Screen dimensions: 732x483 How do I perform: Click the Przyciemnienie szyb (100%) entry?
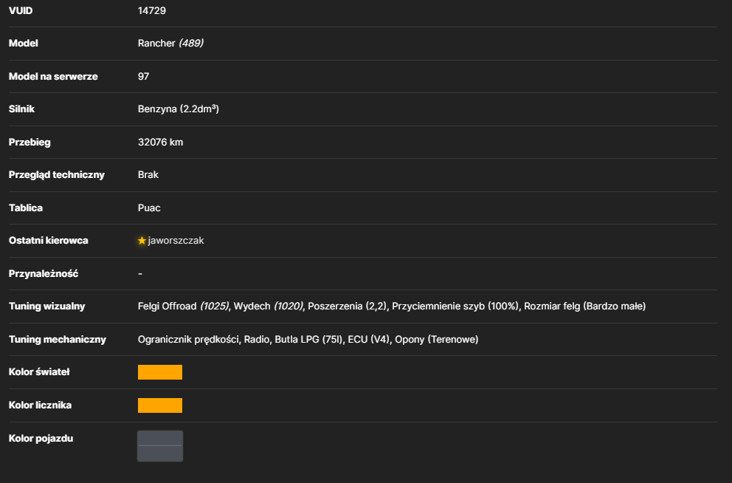455,306
